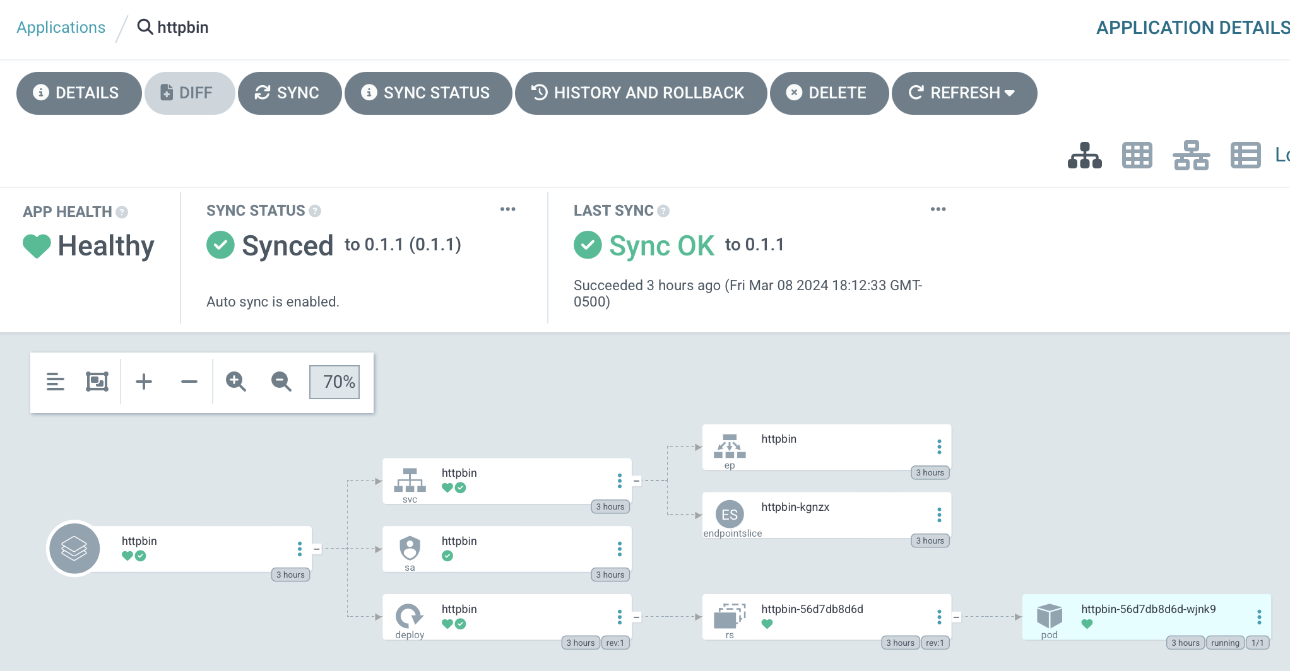Click the SYNC STATUS help icon
This screenshot has height=671, width=1290.
315,211
